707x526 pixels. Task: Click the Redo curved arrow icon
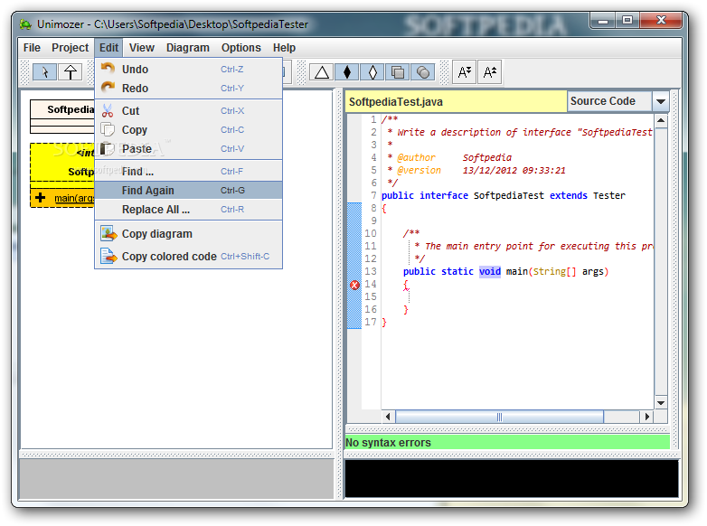pos(108,87)
